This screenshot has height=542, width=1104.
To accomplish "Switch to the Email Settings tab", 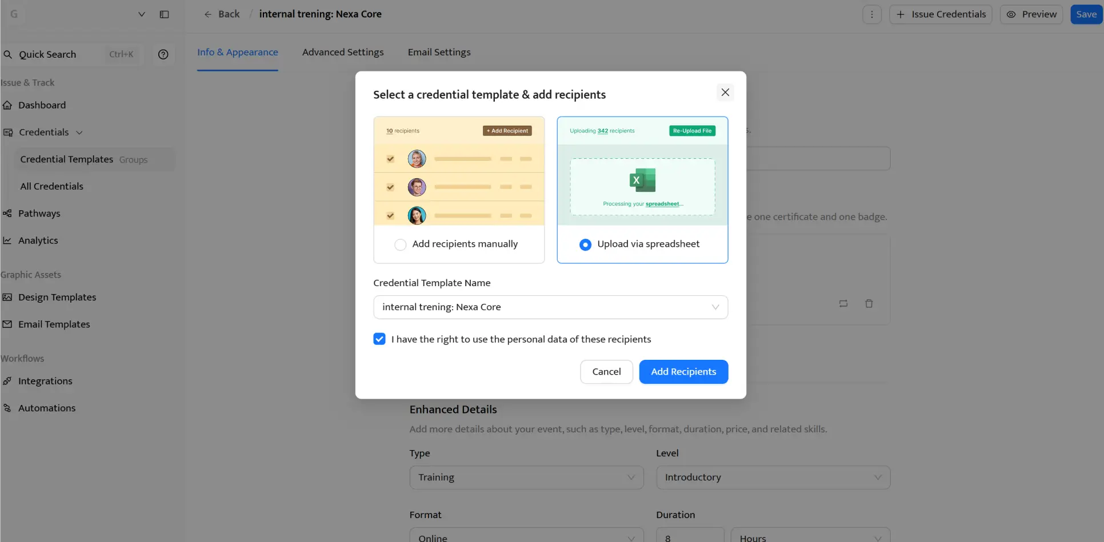I will pos(439,52).
